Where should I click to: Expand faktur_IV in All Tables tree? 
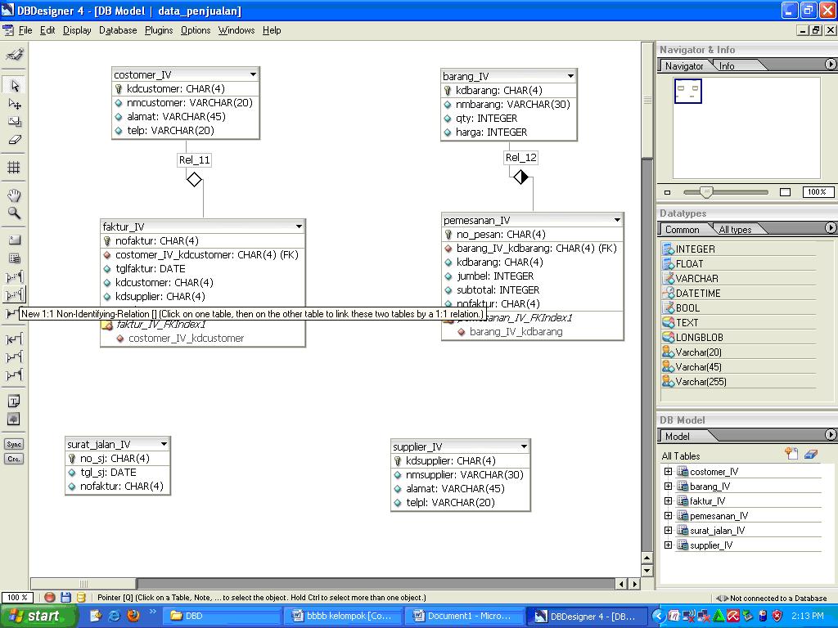tap(668, 501)
